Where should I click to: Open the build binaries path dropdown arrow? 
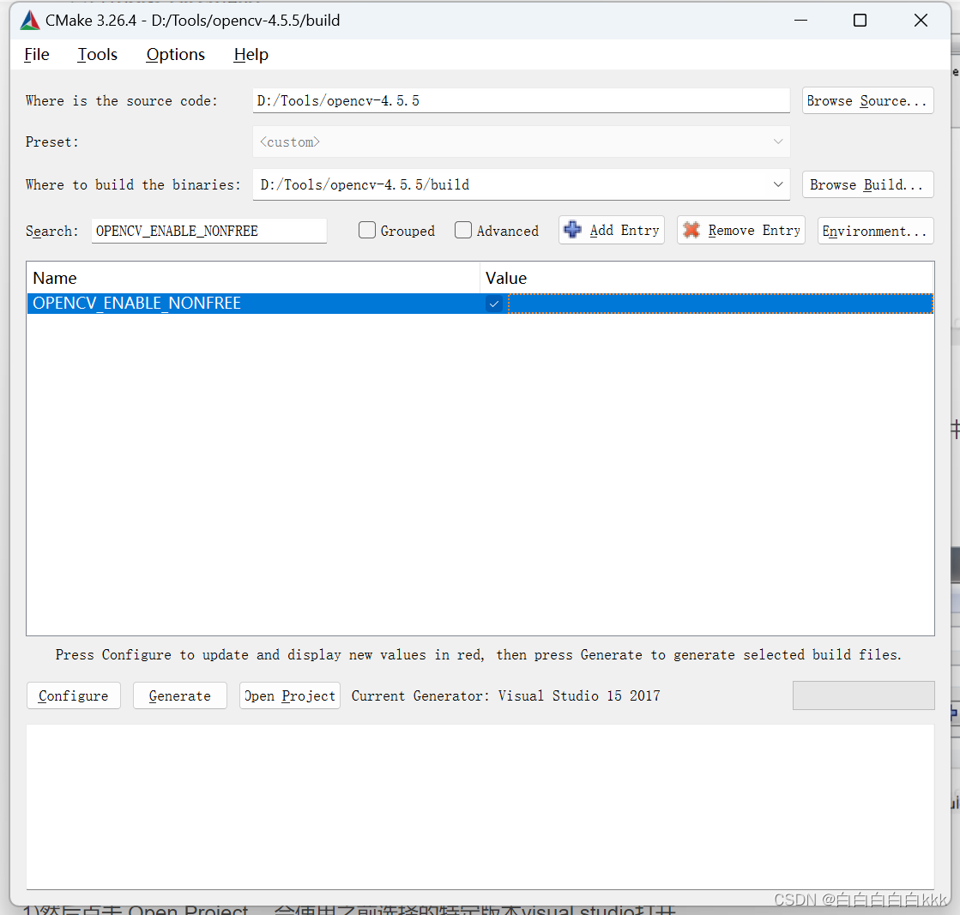tap(777, 184)
